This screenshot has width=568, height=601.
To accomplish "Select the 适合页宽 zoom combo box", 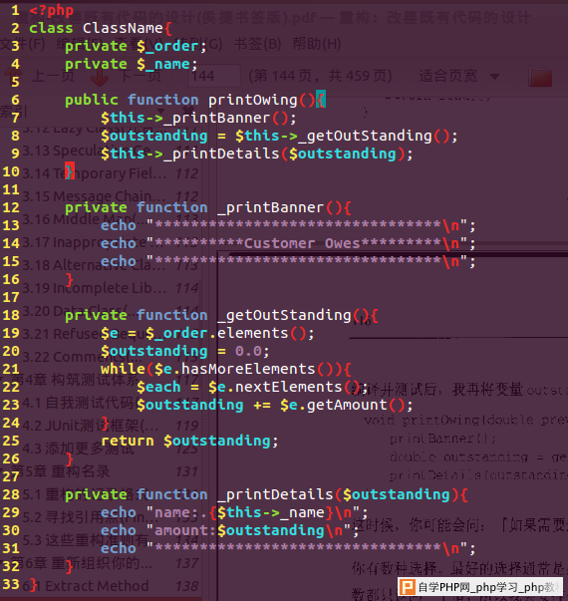I will (x=455, y=76).
